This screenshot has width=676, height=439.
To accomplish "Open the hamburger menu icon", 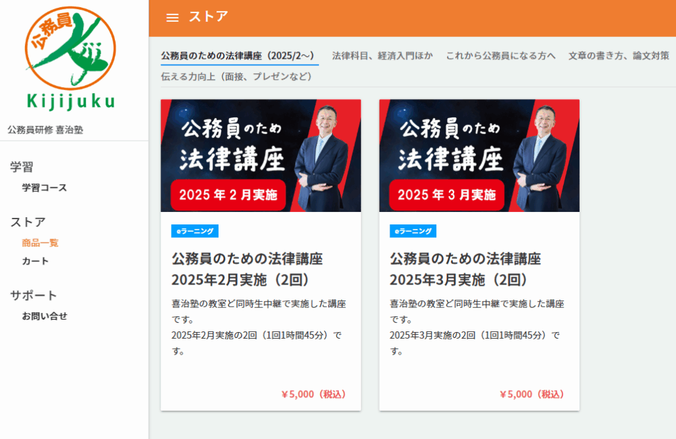I will (172, 18).
